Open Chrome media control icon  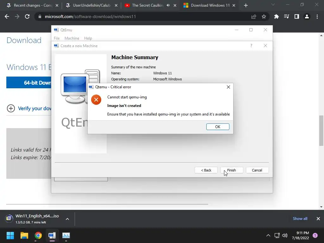point(286,16)
